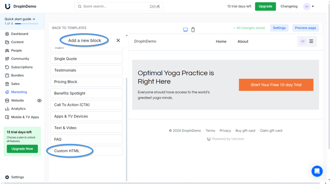Click the quick start progress bar
331x185 pixels.
coord(26,24)
